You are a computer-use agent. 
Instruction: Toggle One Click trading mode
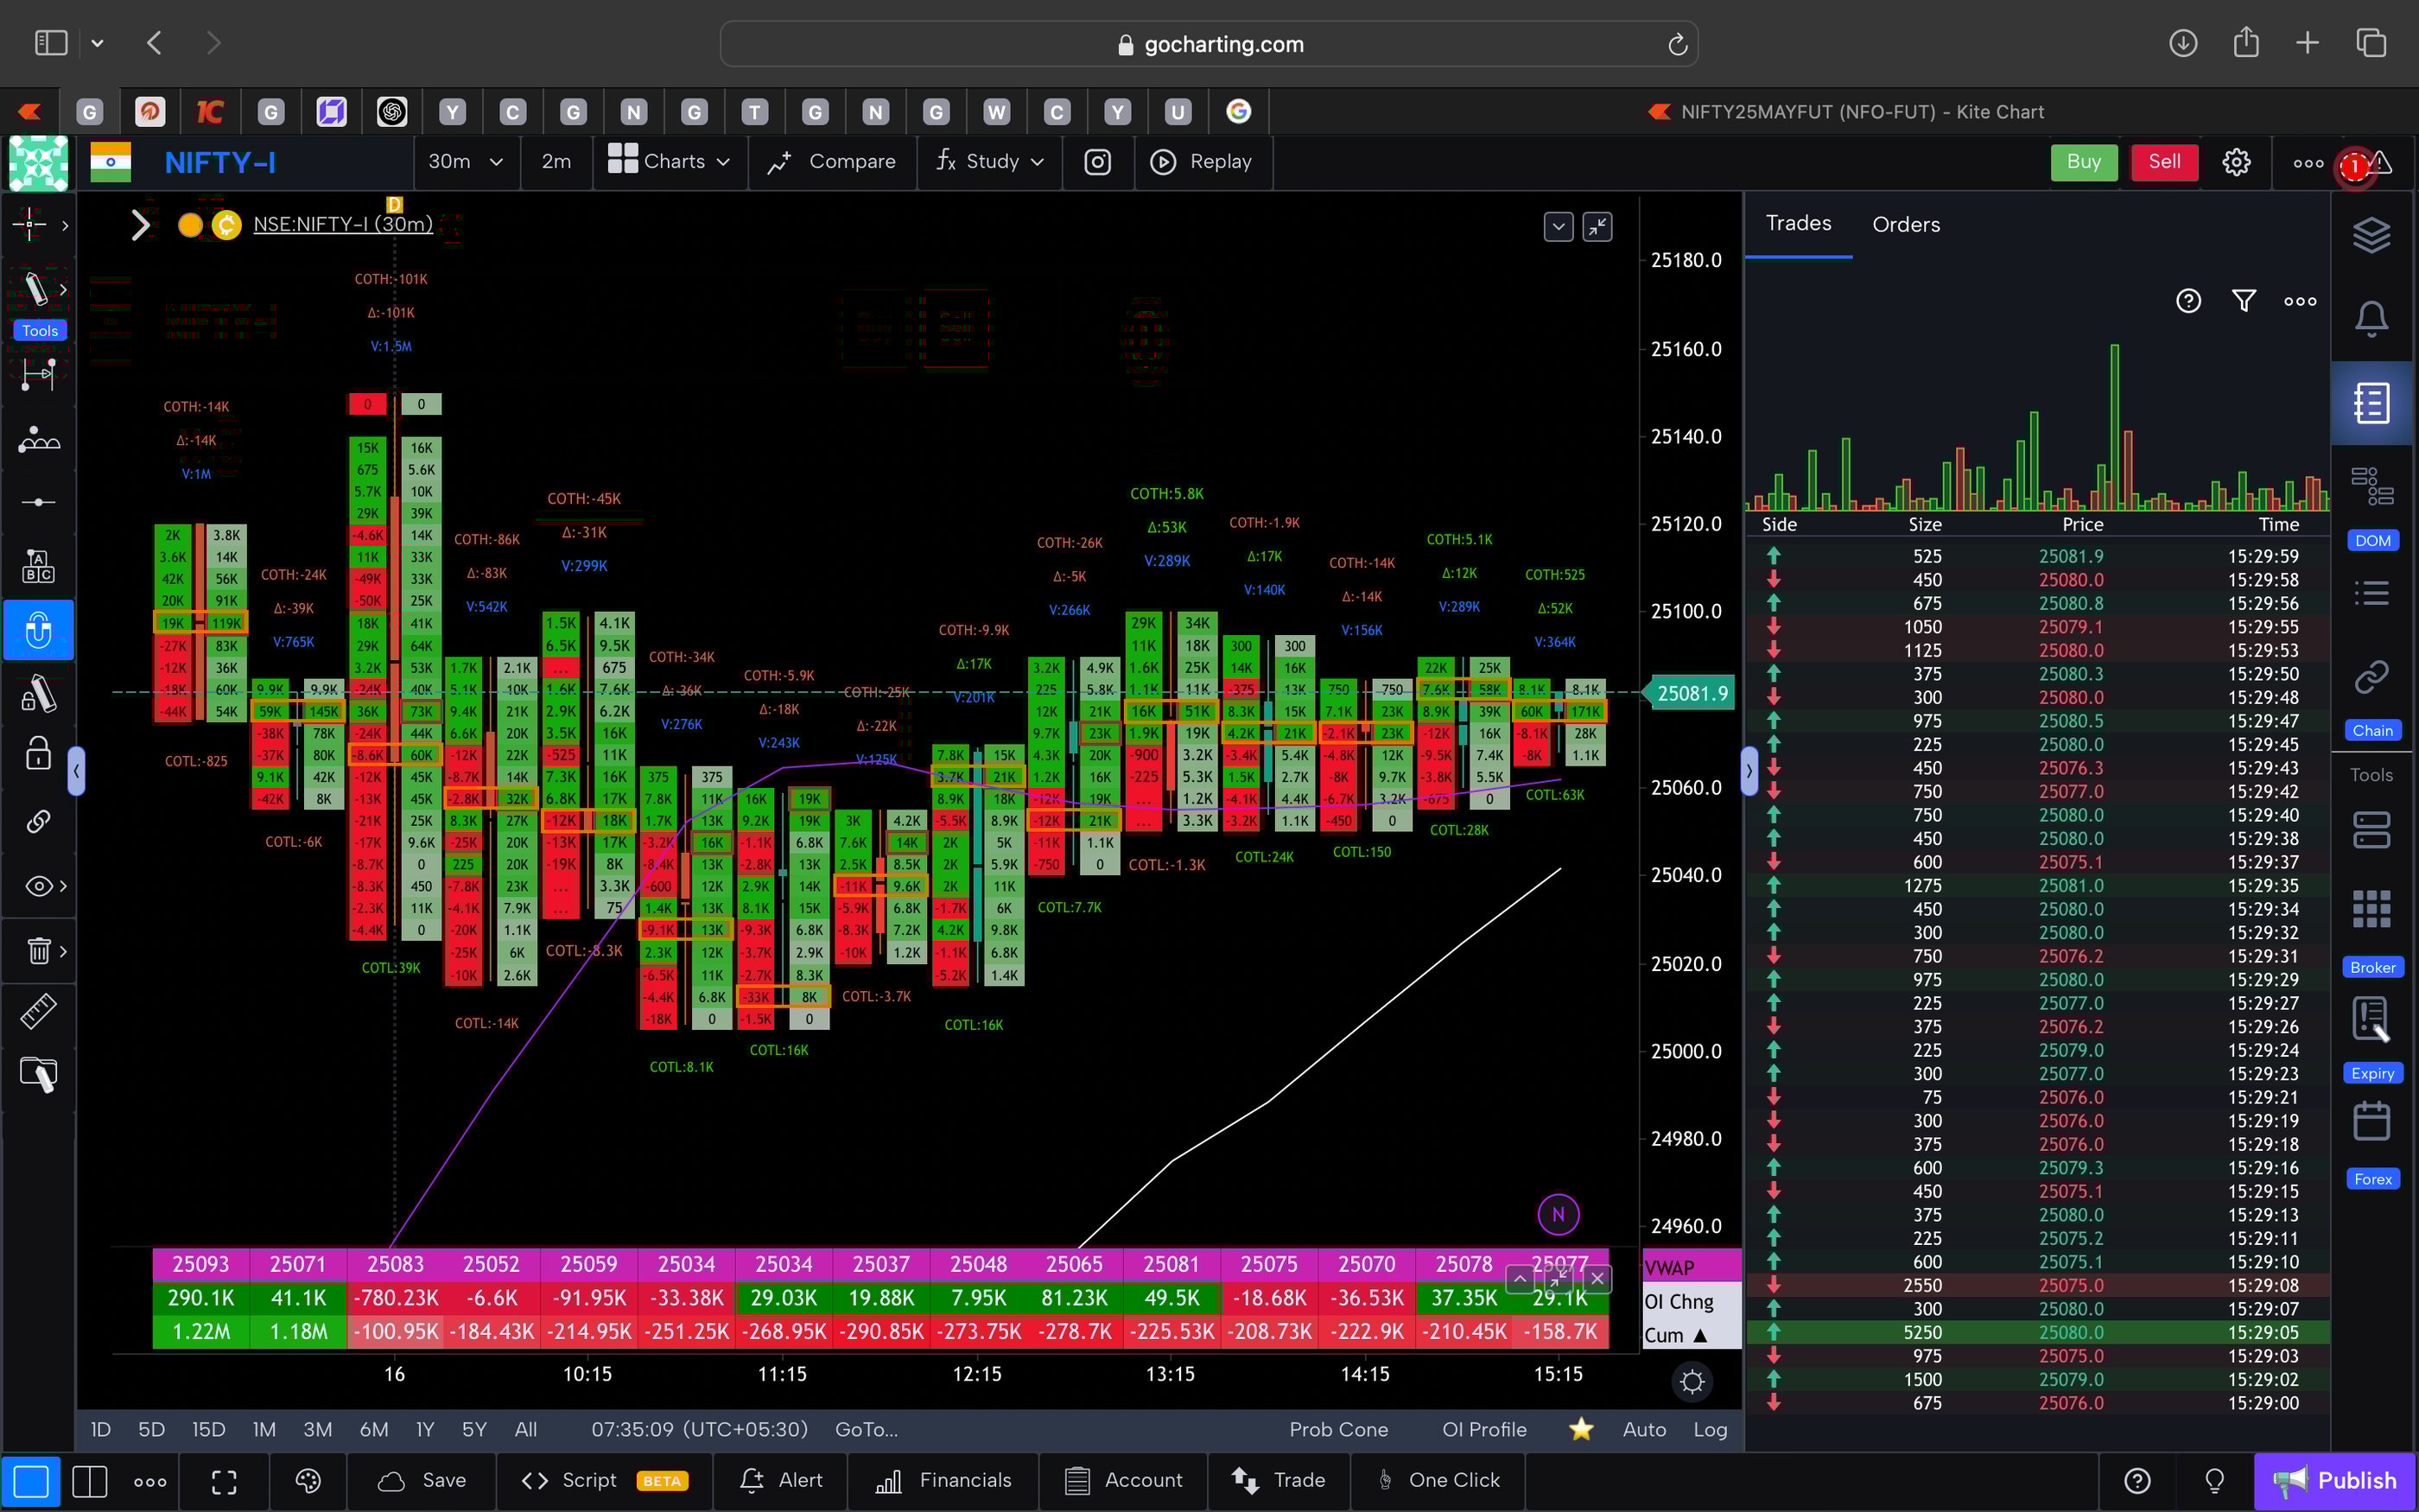tap(1438, 1480)
